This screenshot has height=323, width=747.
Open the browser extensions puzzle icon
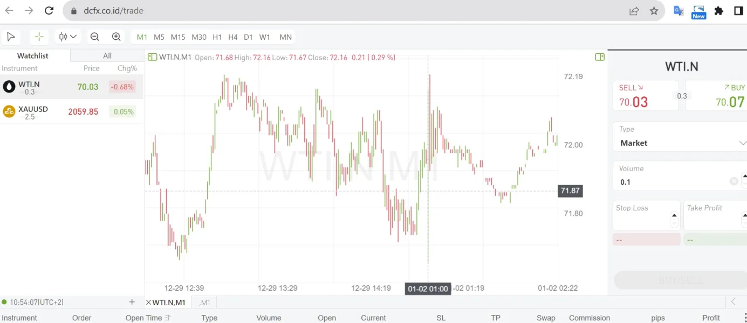pyautogui.click(x=718, y=11)
